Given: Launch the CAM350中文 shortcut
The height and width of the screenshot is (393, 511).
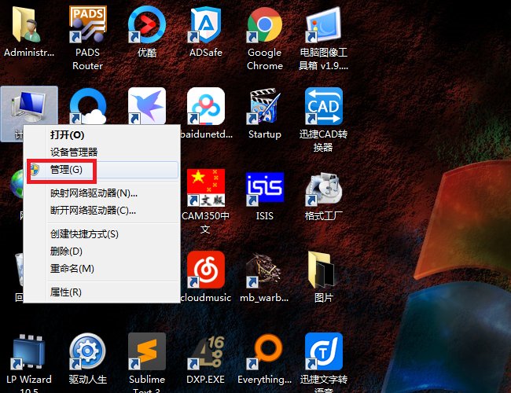Looking at the screenshot, I should tap(205, 187).
